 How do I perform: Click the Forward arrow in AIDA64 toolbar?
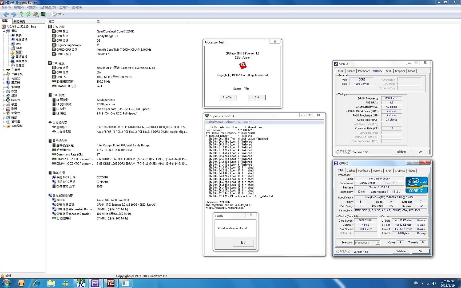(14, 14)
